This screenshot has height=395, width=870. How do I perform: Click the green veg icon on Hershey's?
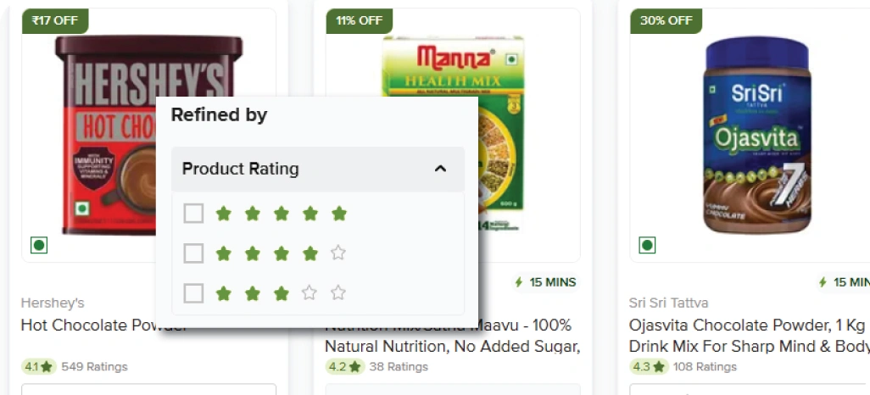coord(39,246)
